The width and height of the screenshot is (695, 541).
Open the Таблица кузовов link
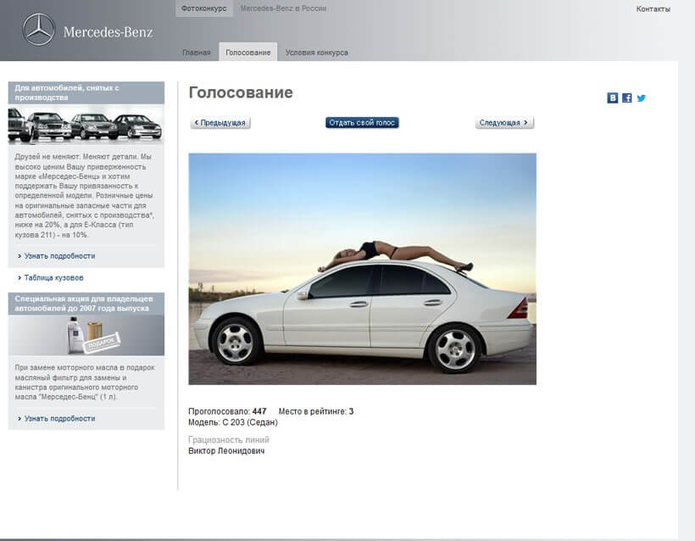click(x=53, y=277)
